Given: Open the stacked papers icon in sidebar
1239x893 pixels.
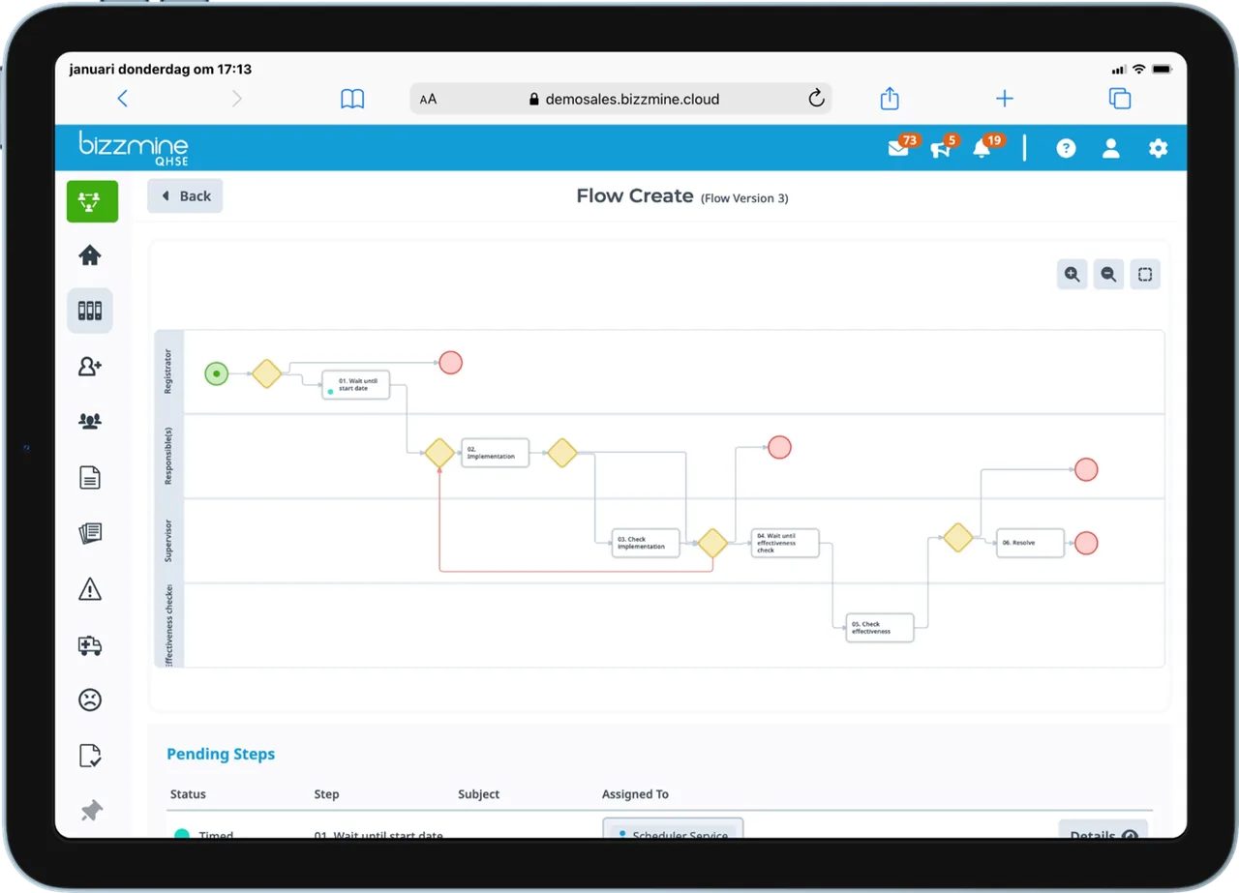Looking at the screenshot, I should (90, 533).
